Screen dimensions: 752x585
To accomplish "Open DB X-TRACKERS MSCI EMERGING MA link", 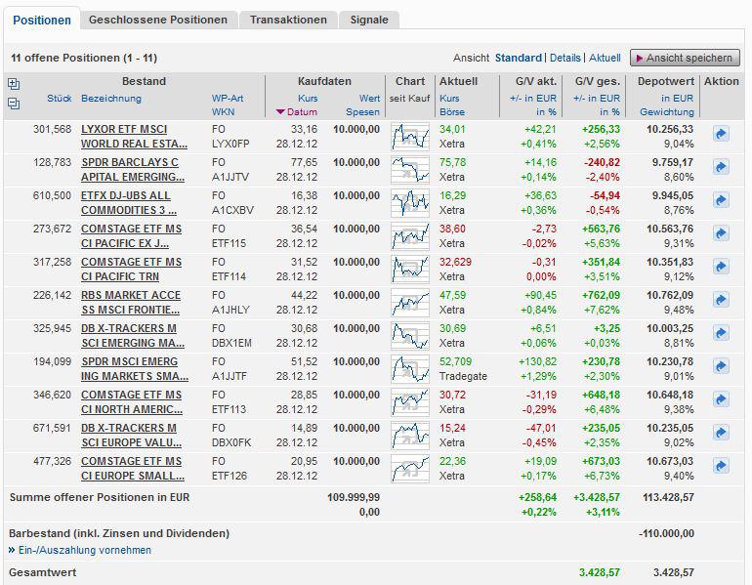I will (133, 336).
